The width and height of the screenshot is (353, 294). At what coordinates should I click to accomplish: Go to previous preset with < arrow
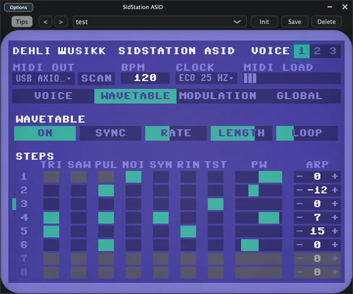click(46, 22)
